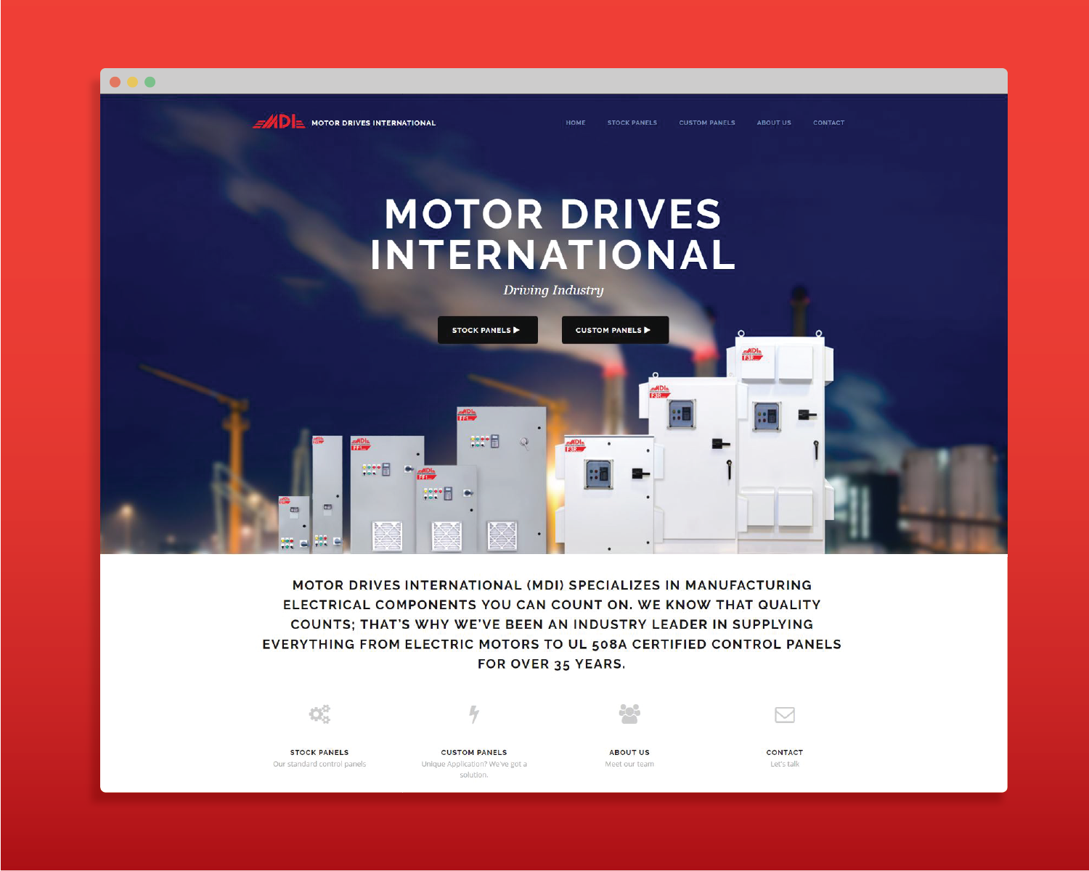Click the large Motor Drives International hero heading

[553, 234]
